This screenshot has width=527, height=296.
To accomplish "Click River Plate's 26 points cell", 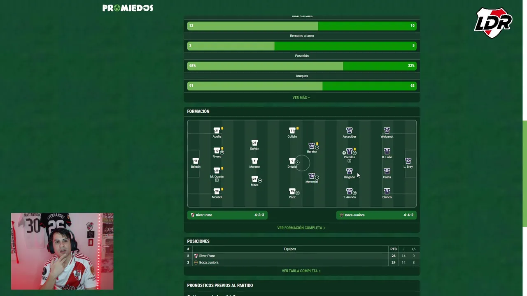I will 394,256.
